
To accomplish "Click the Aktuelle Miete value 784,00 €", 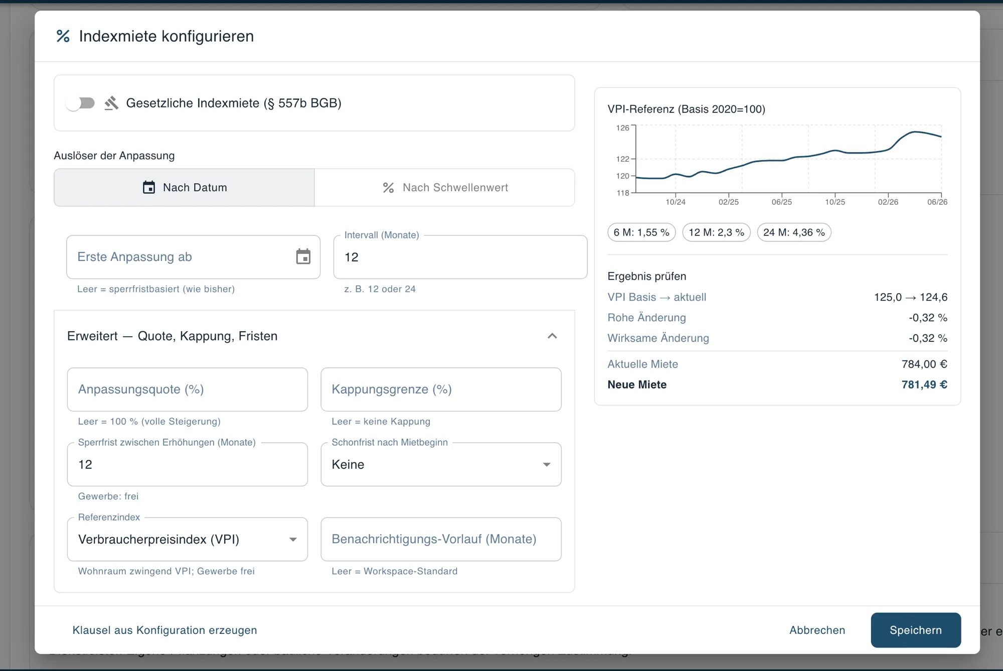I will click(x=924, y=364).
